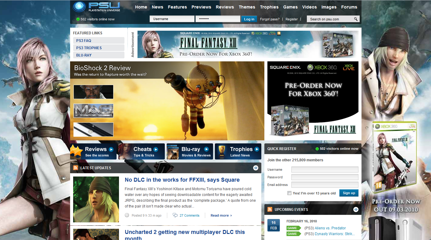Open the BLU-RAY featured link
431x240 pixels.
click(99, 55)
